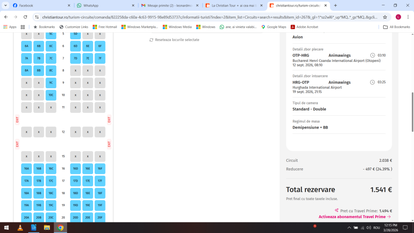Reload the page using the refresh button

[x=25, y=17]
